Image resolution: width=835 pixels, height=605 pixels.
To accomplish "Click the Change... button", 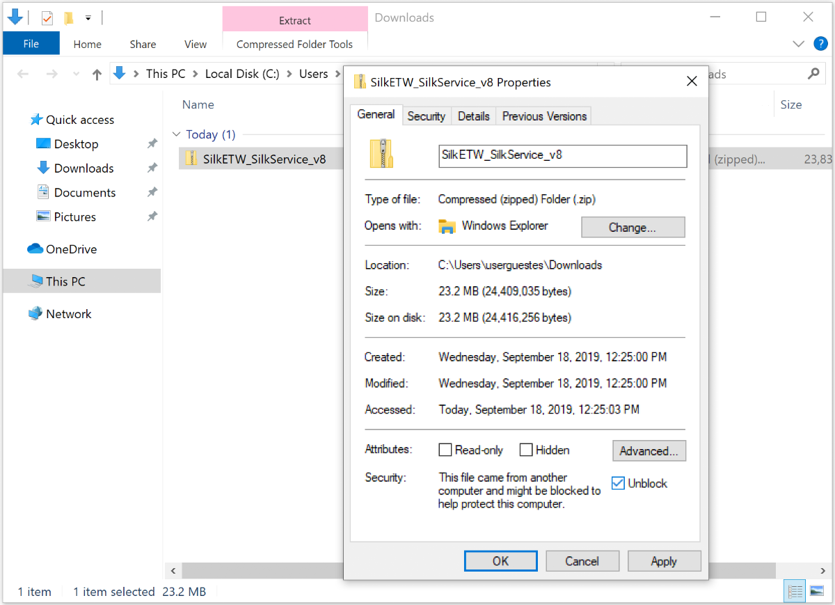I will (x=633, y=227).
